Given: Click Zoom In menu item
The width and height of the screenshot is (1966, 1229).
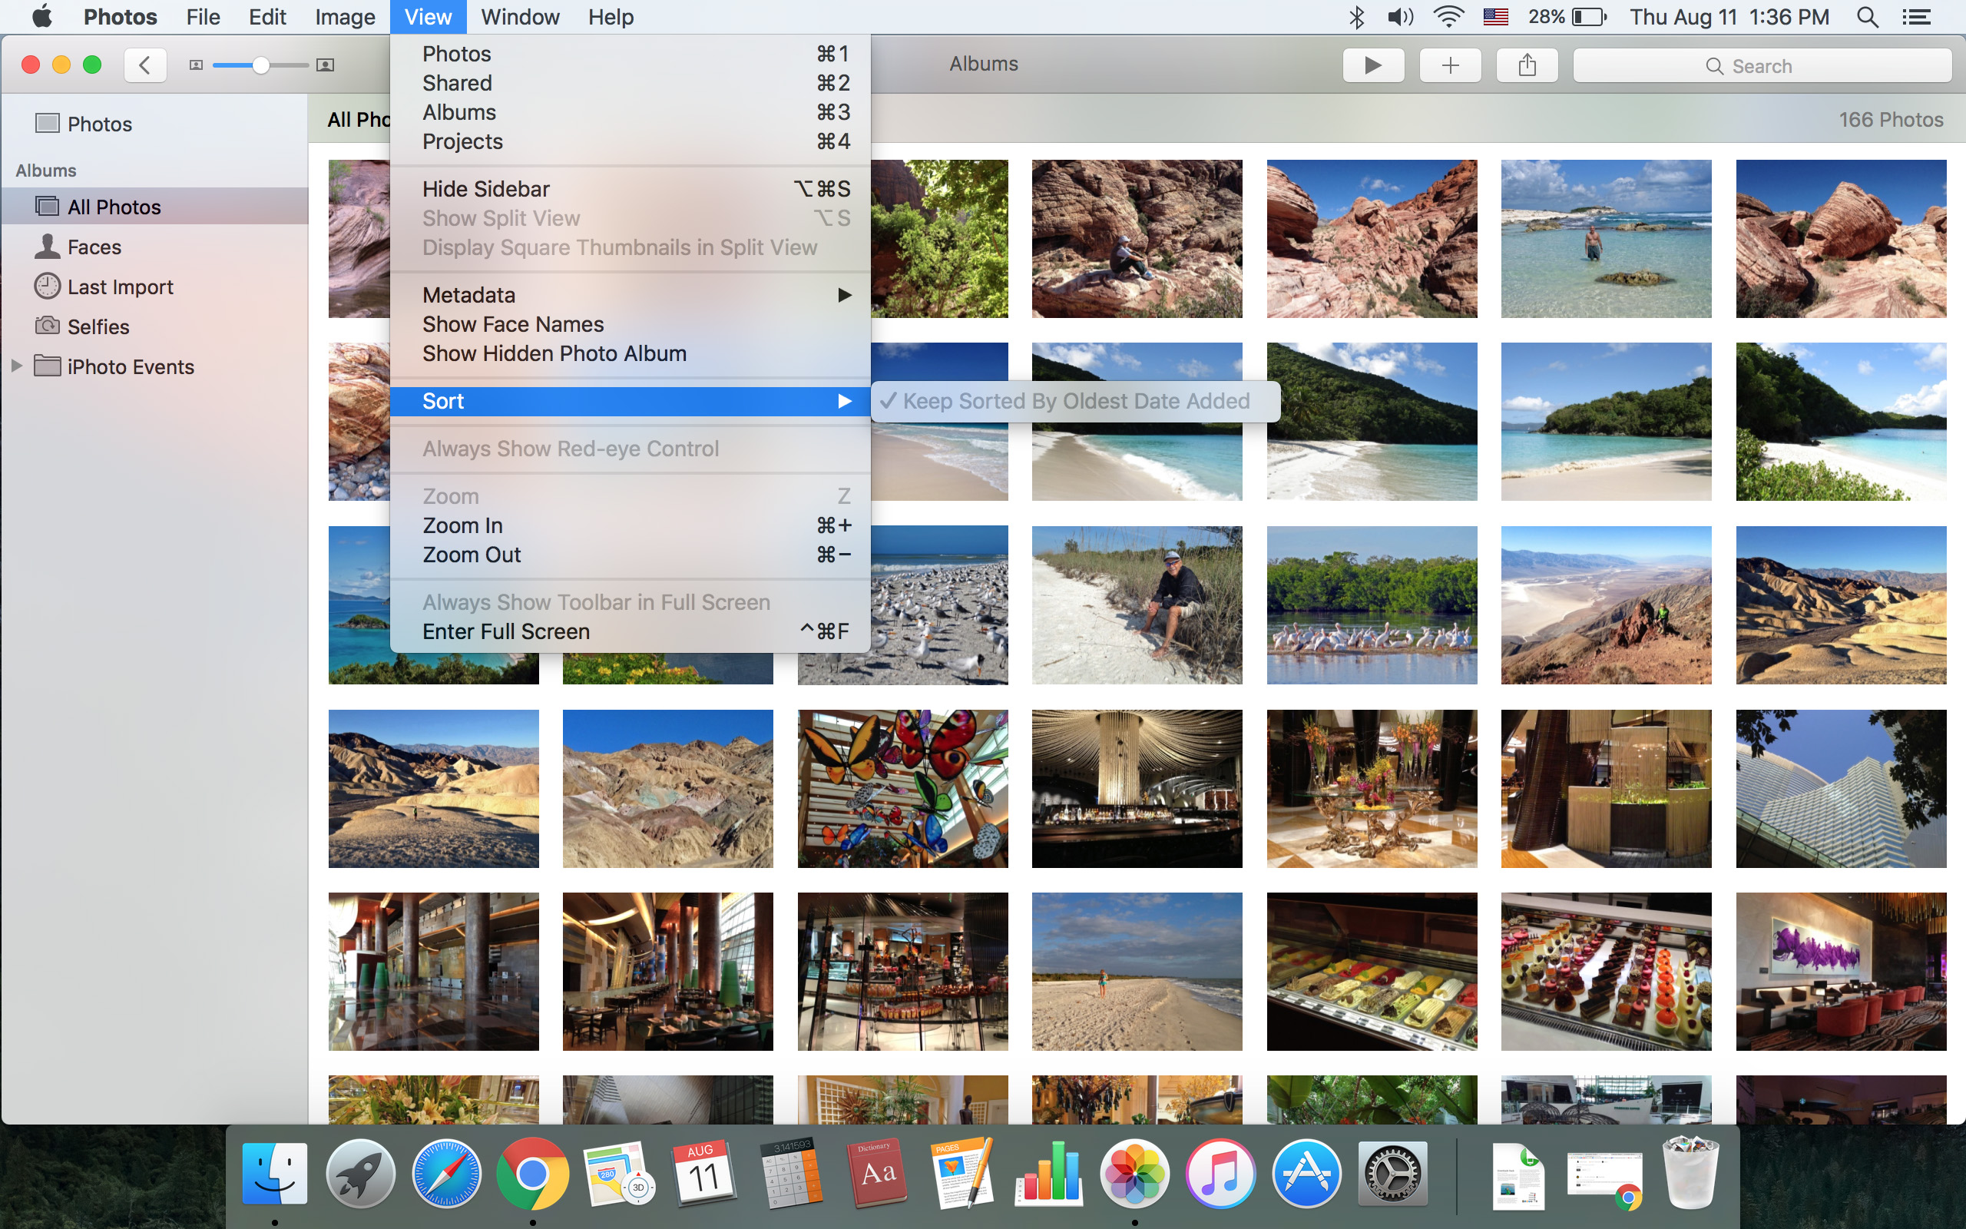Looking at the screenshot, I should click(x=462, y=526).
